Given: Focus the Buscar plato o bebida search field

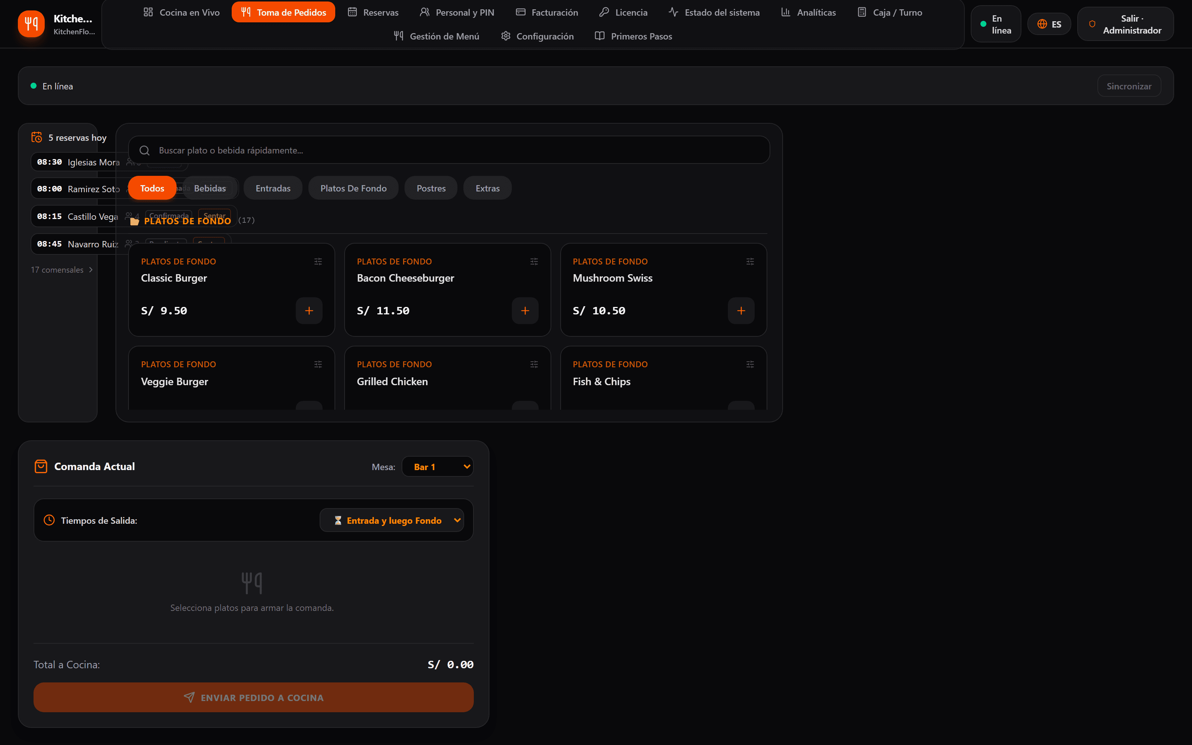Looking at the screenshot, I should [x=449, y=150].
